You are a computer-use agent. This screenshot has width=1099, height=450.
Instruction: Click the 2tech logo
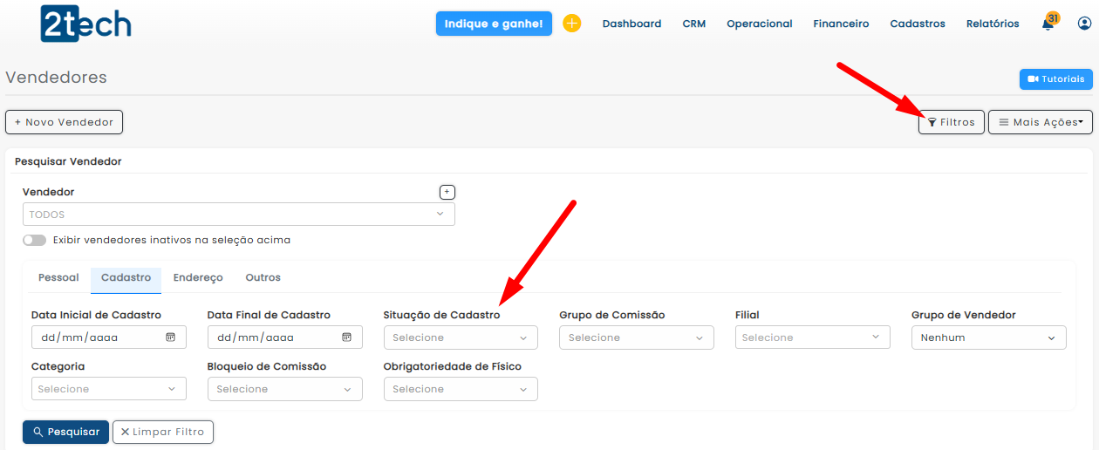click(85, 24)
